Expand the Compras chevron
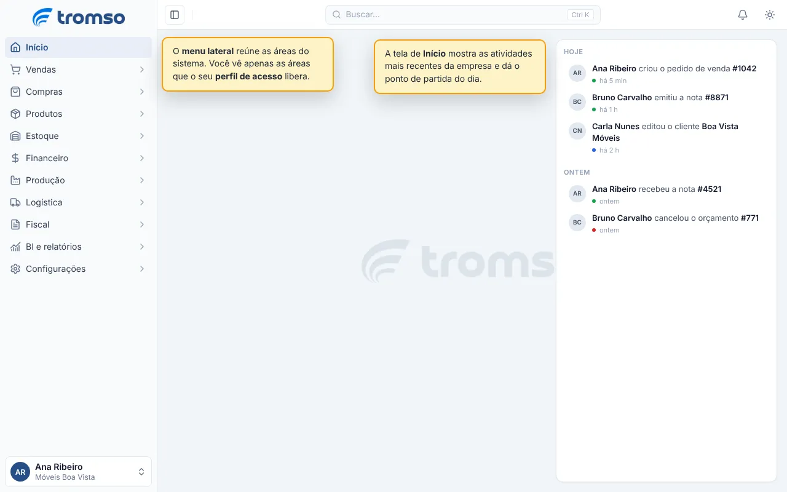The height and width of the screenshot is (492, 787). (142, 92)
